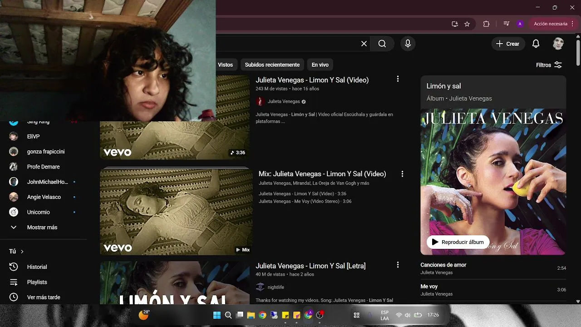Open options for Limon Y Sal (Video)
This screenshot has width=581, height=327.
coord(398,79)
